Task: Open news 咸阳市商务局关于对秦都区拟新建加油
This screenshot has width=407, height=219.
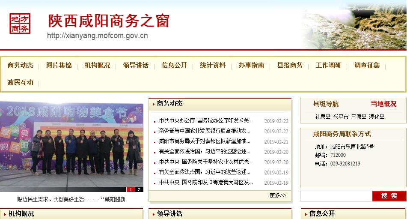Action: pyautogui.click(x=205, y=141)
